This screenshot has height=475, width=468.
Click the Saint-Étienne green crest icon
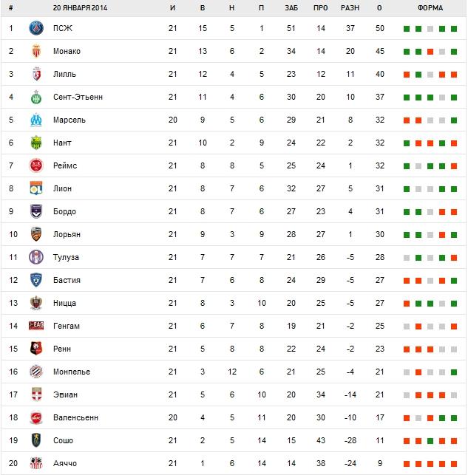[35, 97]
